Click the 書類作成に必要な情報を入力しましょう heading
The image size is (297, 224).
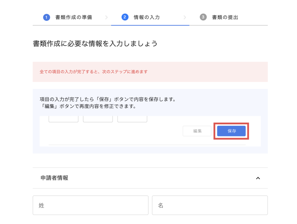[95, 44]
